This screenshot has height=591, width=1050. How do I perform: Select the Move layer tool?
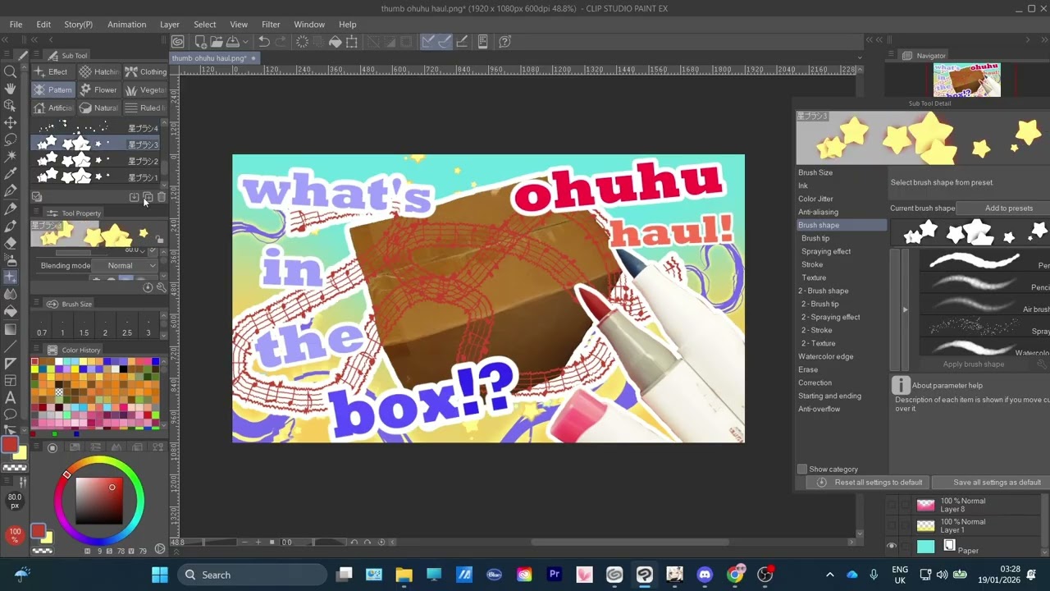pos(11,122)
